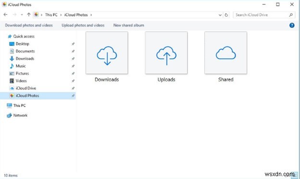This screenshot has height=179, width=300.
Task: Expand chevron after iCloud Photos breadcrumb
Action: pyautogui.click(x=91, y=15)
